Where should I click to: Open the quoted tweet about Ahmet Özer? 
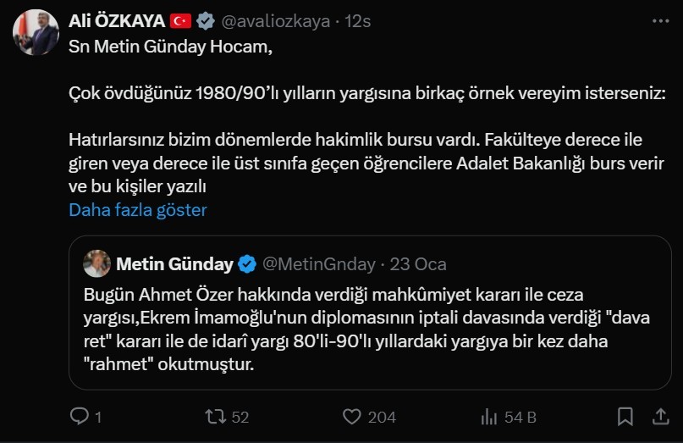371,329
